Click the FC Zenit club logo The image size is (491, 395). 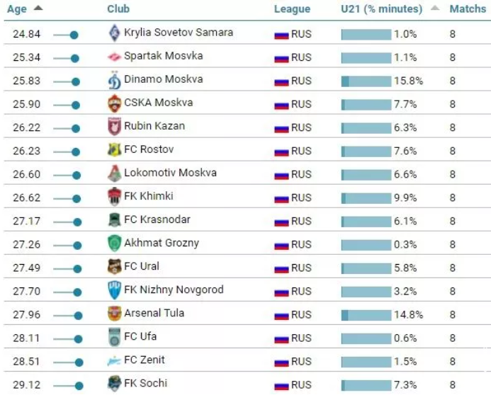coord(115,360)
